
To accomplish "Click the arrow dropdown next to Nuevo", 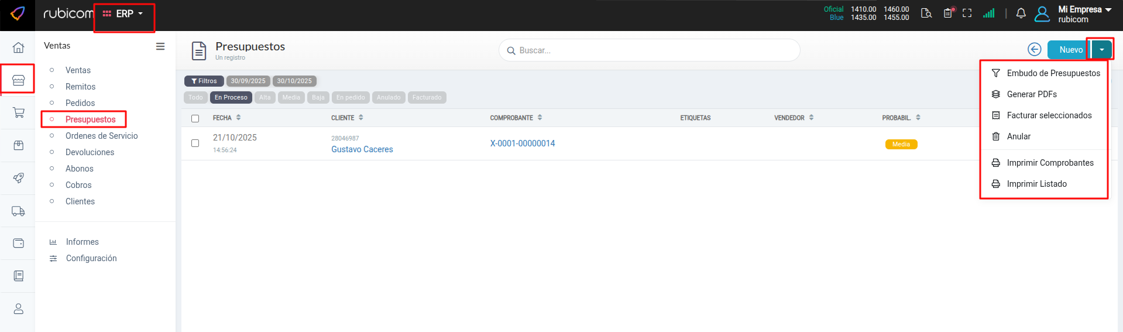I will (1101, 50).
